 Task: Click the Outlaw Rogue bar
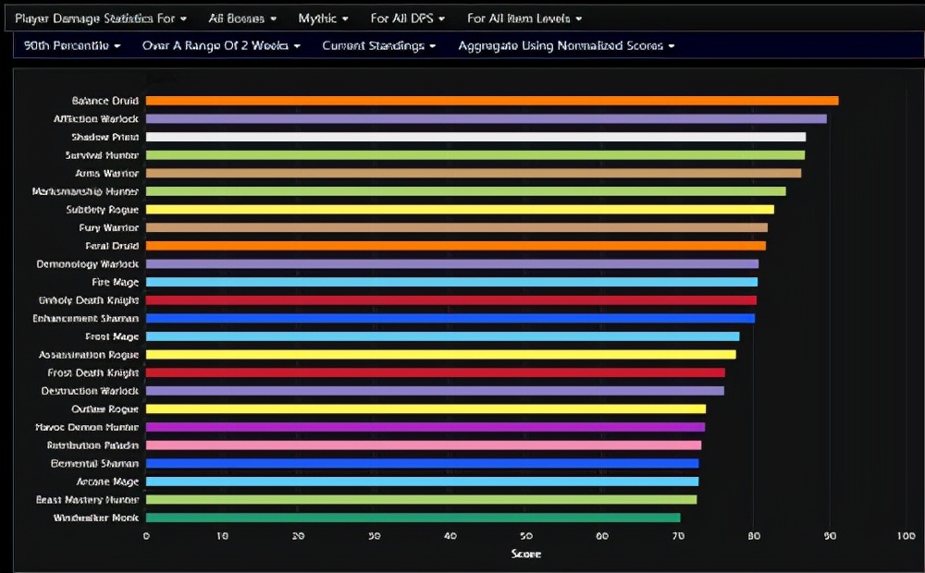[425, 409]
